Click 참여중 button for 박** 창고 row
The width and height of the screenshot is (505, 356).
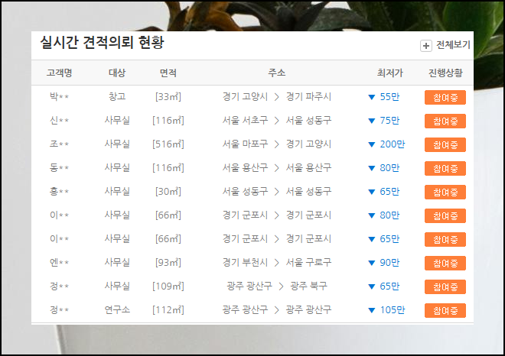[x=445, y=97]
